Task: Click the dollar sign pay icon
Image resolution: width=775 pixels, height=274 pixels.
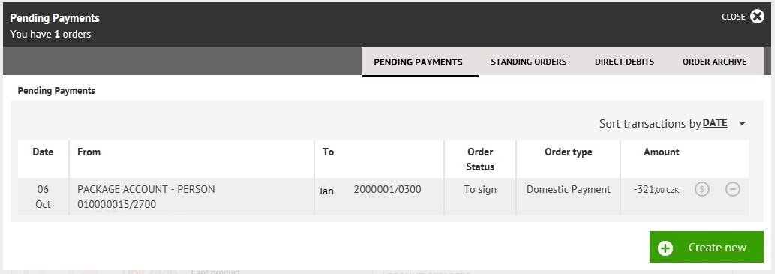Action: pyautogui.click(x=701, y=189)
